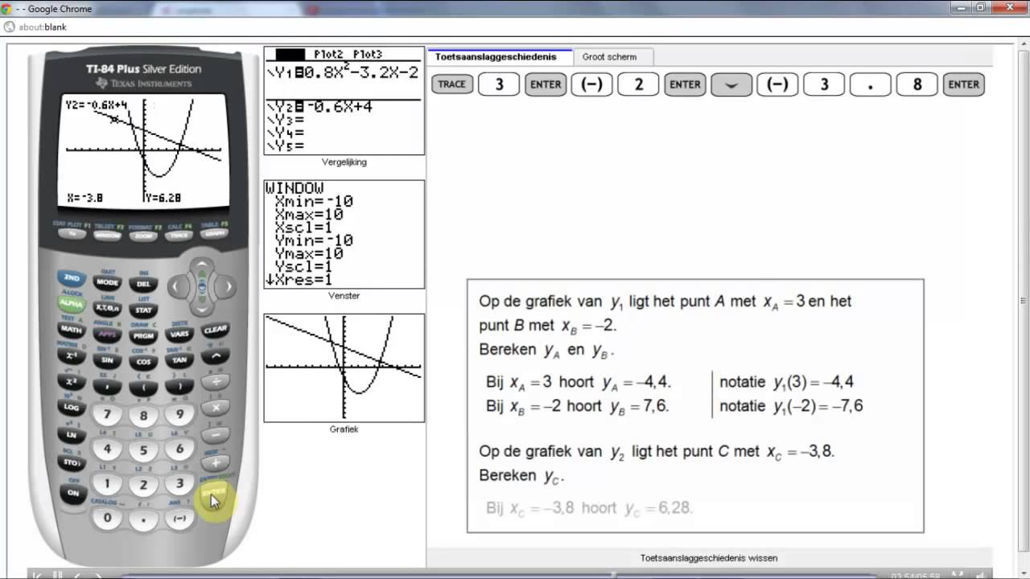Image resolution: width=1030 pixels, height=579 pixels.
Task: Click the decimal point key in keystroke history
Action: coord(871,84)
